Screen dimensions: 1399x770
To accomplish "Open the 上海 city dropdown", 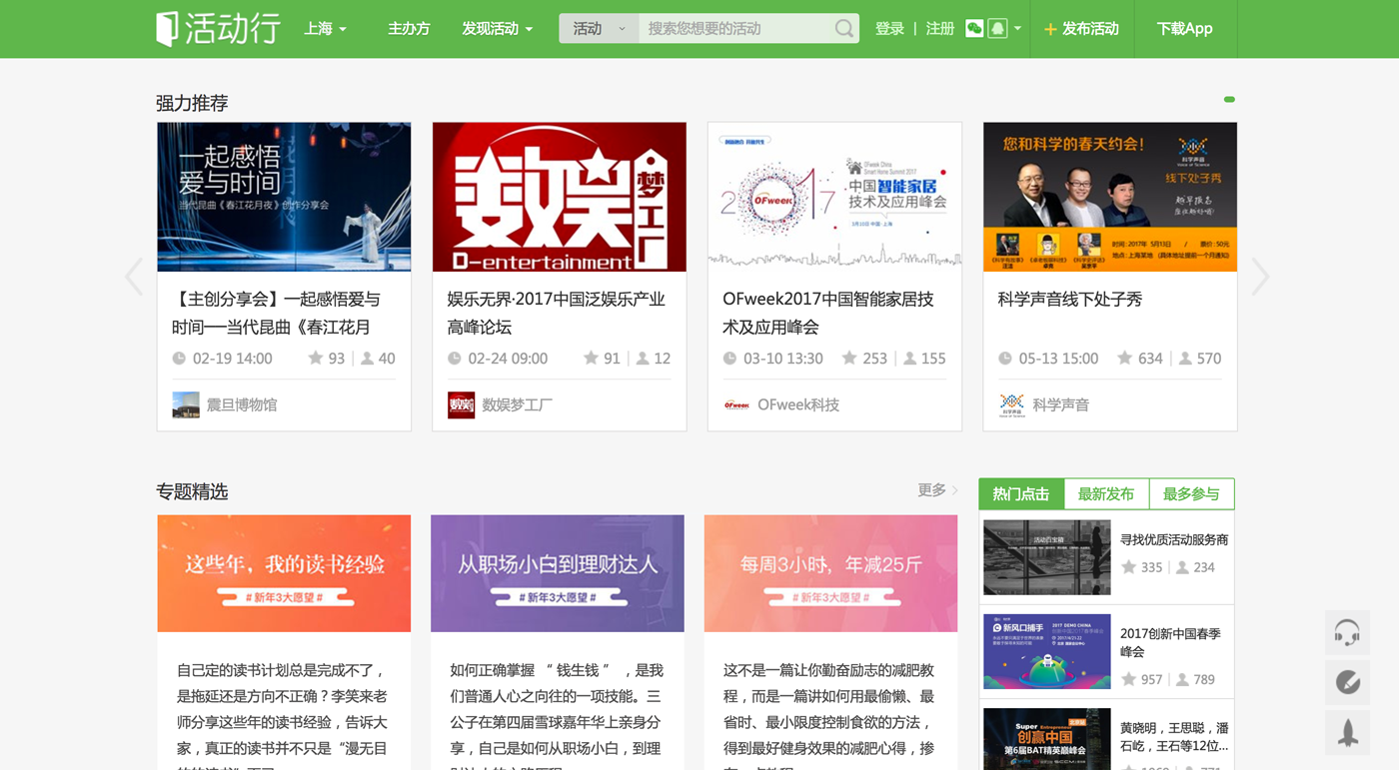I will [325, 29].
